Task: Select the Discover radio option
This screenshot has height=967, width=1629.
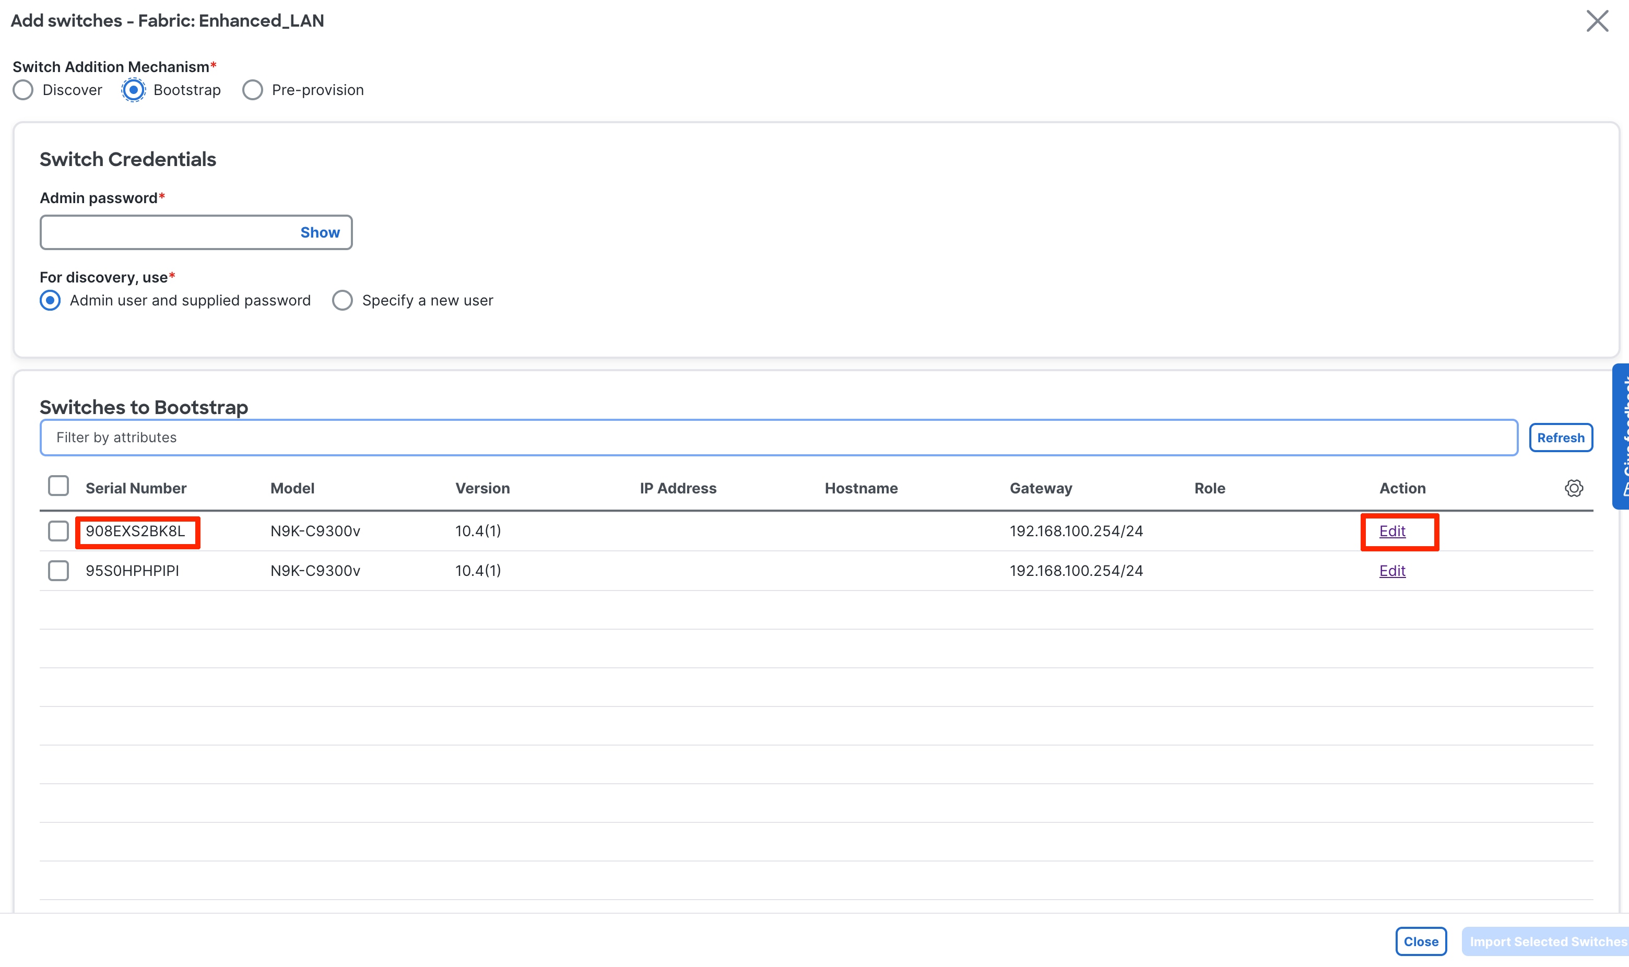Action: point(23,90)
